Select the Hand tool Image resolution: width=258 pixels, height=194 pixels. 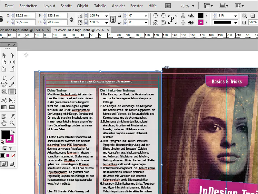pos(4,123)
